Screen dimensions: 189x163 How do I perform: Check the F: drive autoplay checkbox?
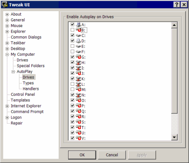[x=73, y=51]
